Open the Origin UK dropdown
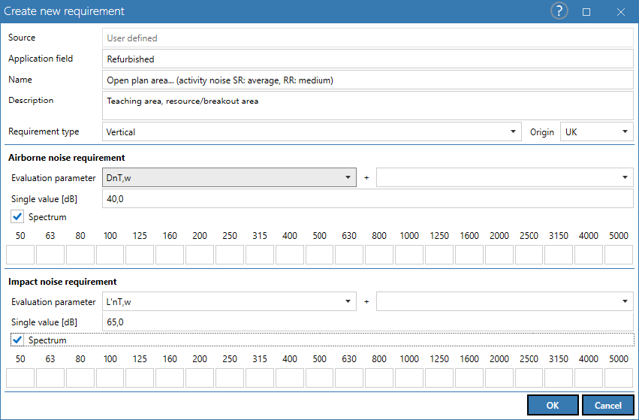The image size is (639, 420). (x=597, y=131)
